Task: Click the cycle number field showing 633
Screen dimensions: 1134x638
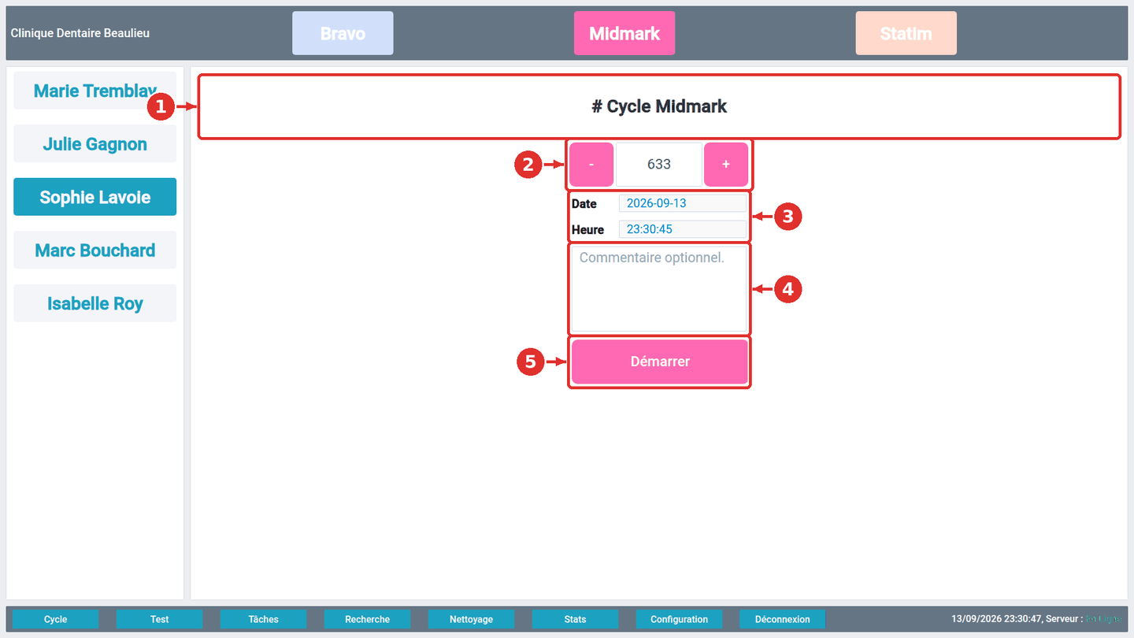Action: point(658,165)
